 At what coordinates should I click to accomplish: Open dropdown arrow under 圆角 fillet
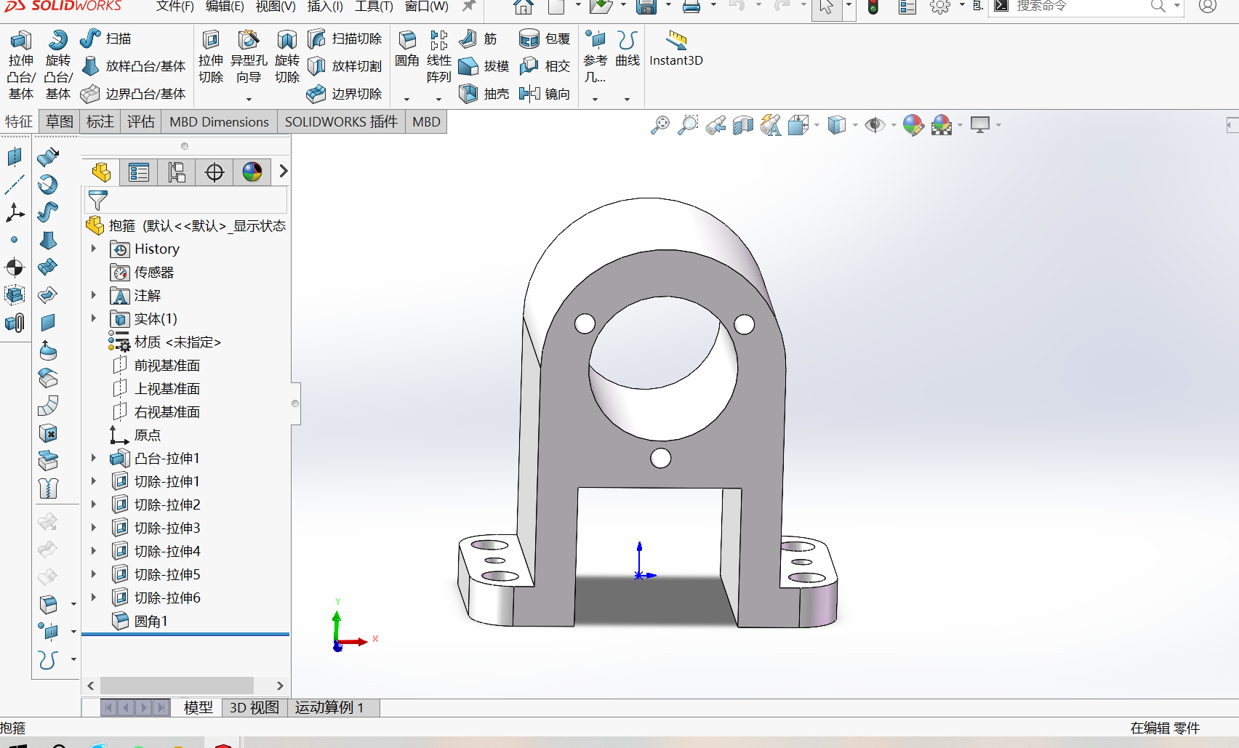pyautogui.click(x=406, y=99)
